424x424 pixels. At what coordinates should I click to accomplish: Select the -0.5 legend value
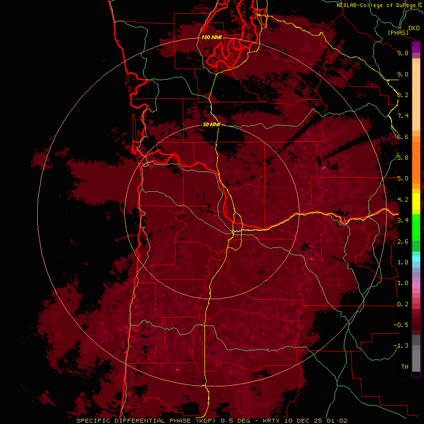click(401, 325)
